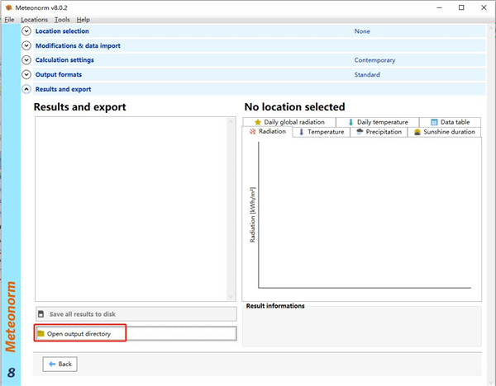Expand the Output formats section
The height and width of the screenshot is (386, 496).
coord(26,74)
